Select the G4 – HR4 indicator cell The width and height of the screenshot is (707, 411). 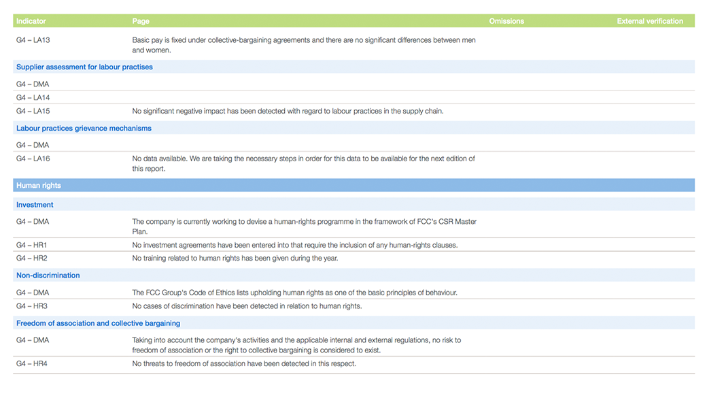pos(32,364)
